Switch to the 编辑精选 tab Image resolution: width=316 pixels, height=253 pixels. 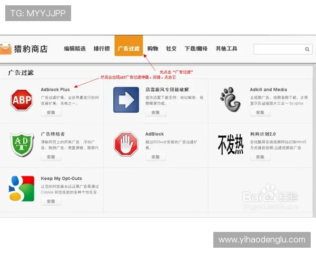click(75, 48)
